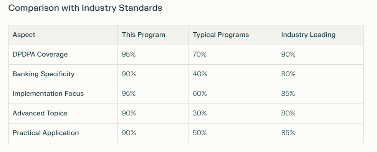Click the 'Comparison with Industry Standards' heading
The width and height of the screenshot is (377, 152).
coord(85,8)
